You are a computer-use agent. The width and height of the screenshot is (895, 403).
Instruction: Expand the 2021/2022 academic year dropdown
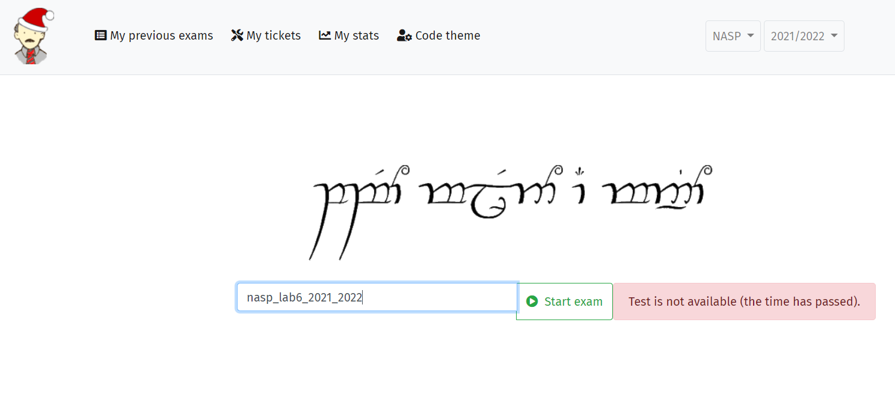point(804,36)
